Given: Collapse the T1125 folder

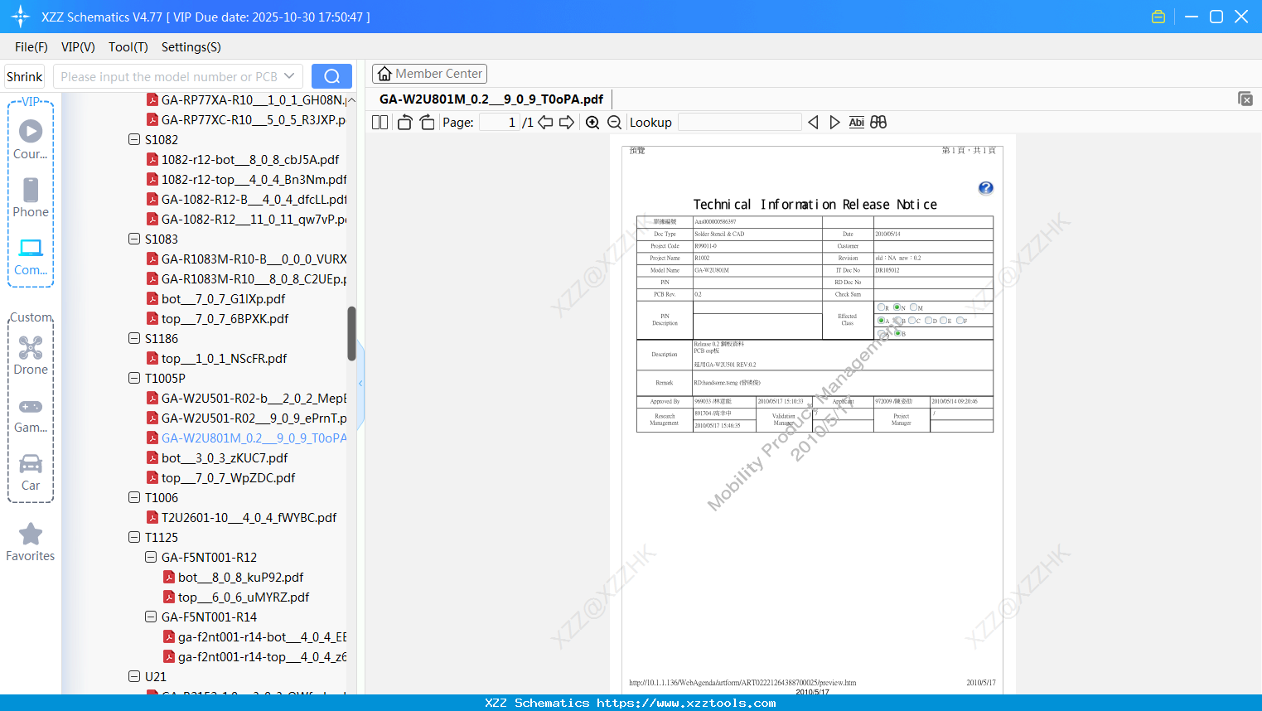Looking at the screenshot, I should point(134,537).
